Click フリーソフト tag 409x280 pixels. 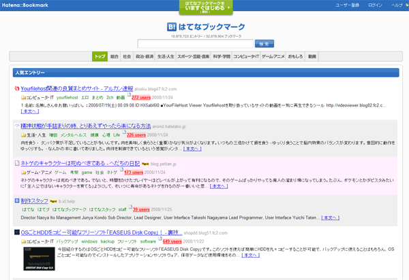click(127, 241)
